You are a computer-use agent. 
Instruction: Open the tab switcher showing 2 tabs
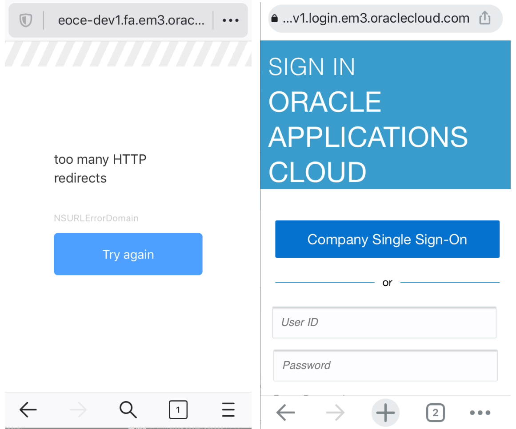coord(435,413)
